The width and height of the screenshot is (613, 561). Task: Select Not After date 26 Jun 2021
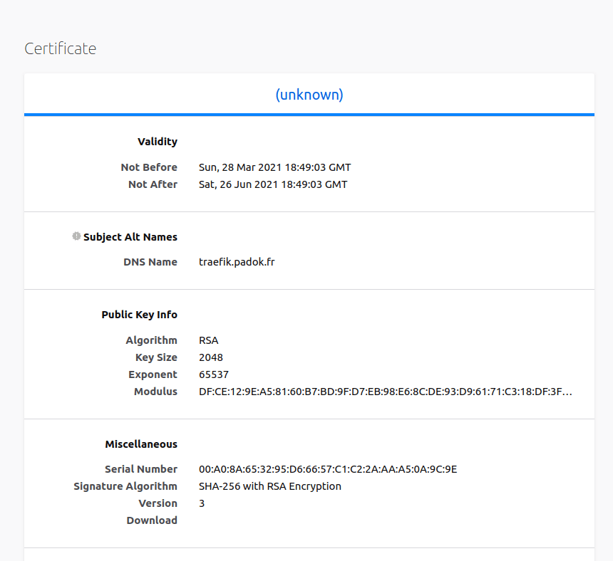pyautogui.click(x=273, y=184)
